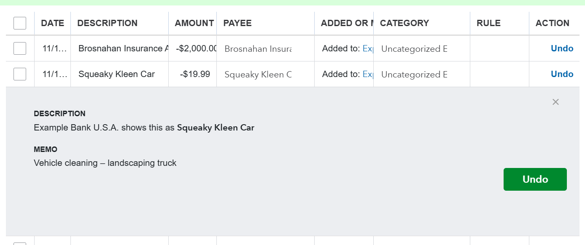
Task: Click the RULE column header
Action: point(488,23)
